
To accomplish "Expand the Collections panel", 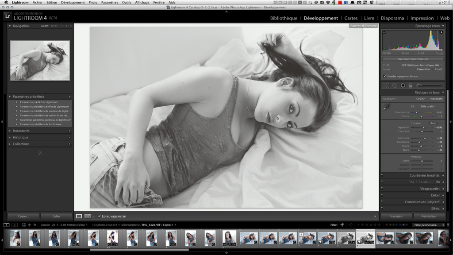I will (x=21, y=144).
